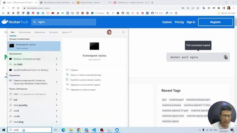
Task: Show hidden system tray icons
Action: (200, 130)
